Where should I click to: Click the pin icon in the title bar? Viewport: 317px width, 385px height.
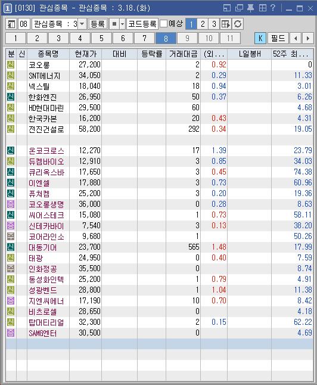tap(250, 8)
